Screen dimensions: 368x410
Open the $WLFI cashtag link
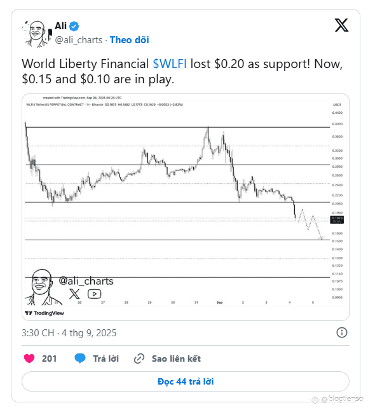pyautogui.click(x=170, y=64)
